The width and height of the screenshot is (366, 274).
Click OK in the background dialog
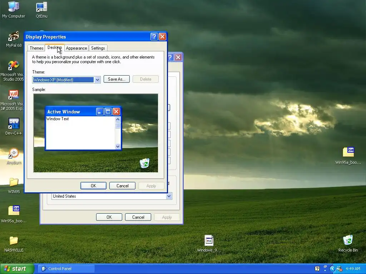[109, 217]
